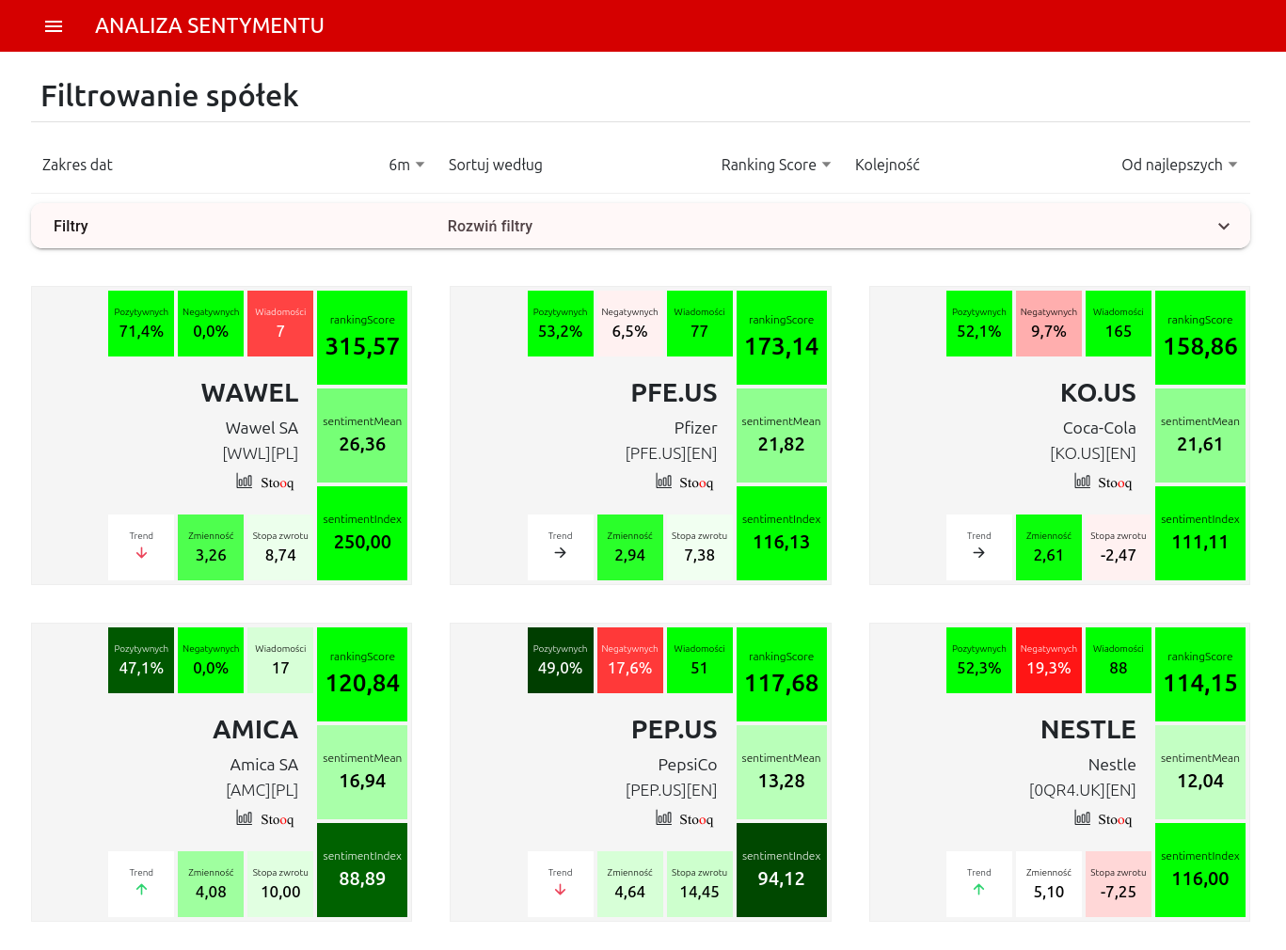The image size is (1286, 950).
Task: Open the Stooq logo link for Coca-Cola
Action: point(1115,483)
